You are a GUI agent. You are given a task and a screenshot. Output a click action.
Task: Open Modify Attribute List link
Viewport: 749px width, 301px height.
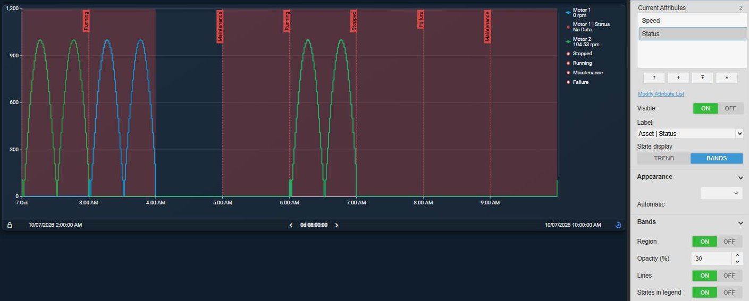(x=661, y=94)
